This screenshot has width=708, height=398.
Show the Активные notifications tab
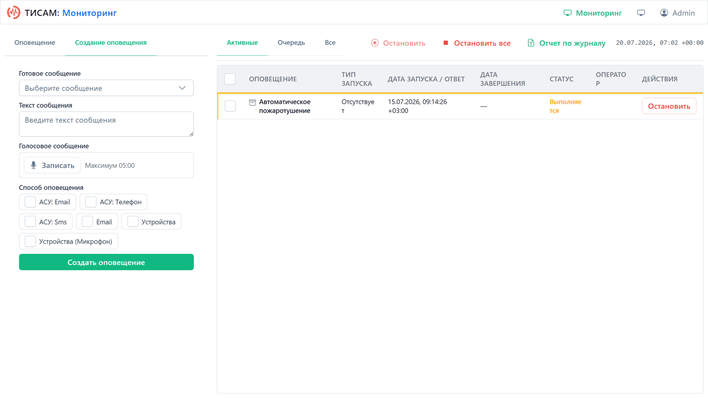(242, 42)
